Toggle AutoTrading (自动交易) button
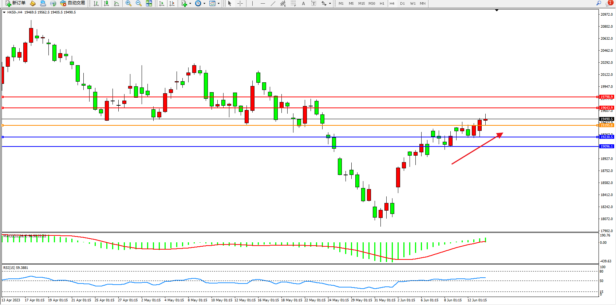Image resolution: width=616 pixels, height=305 pixels. [73, 3]
